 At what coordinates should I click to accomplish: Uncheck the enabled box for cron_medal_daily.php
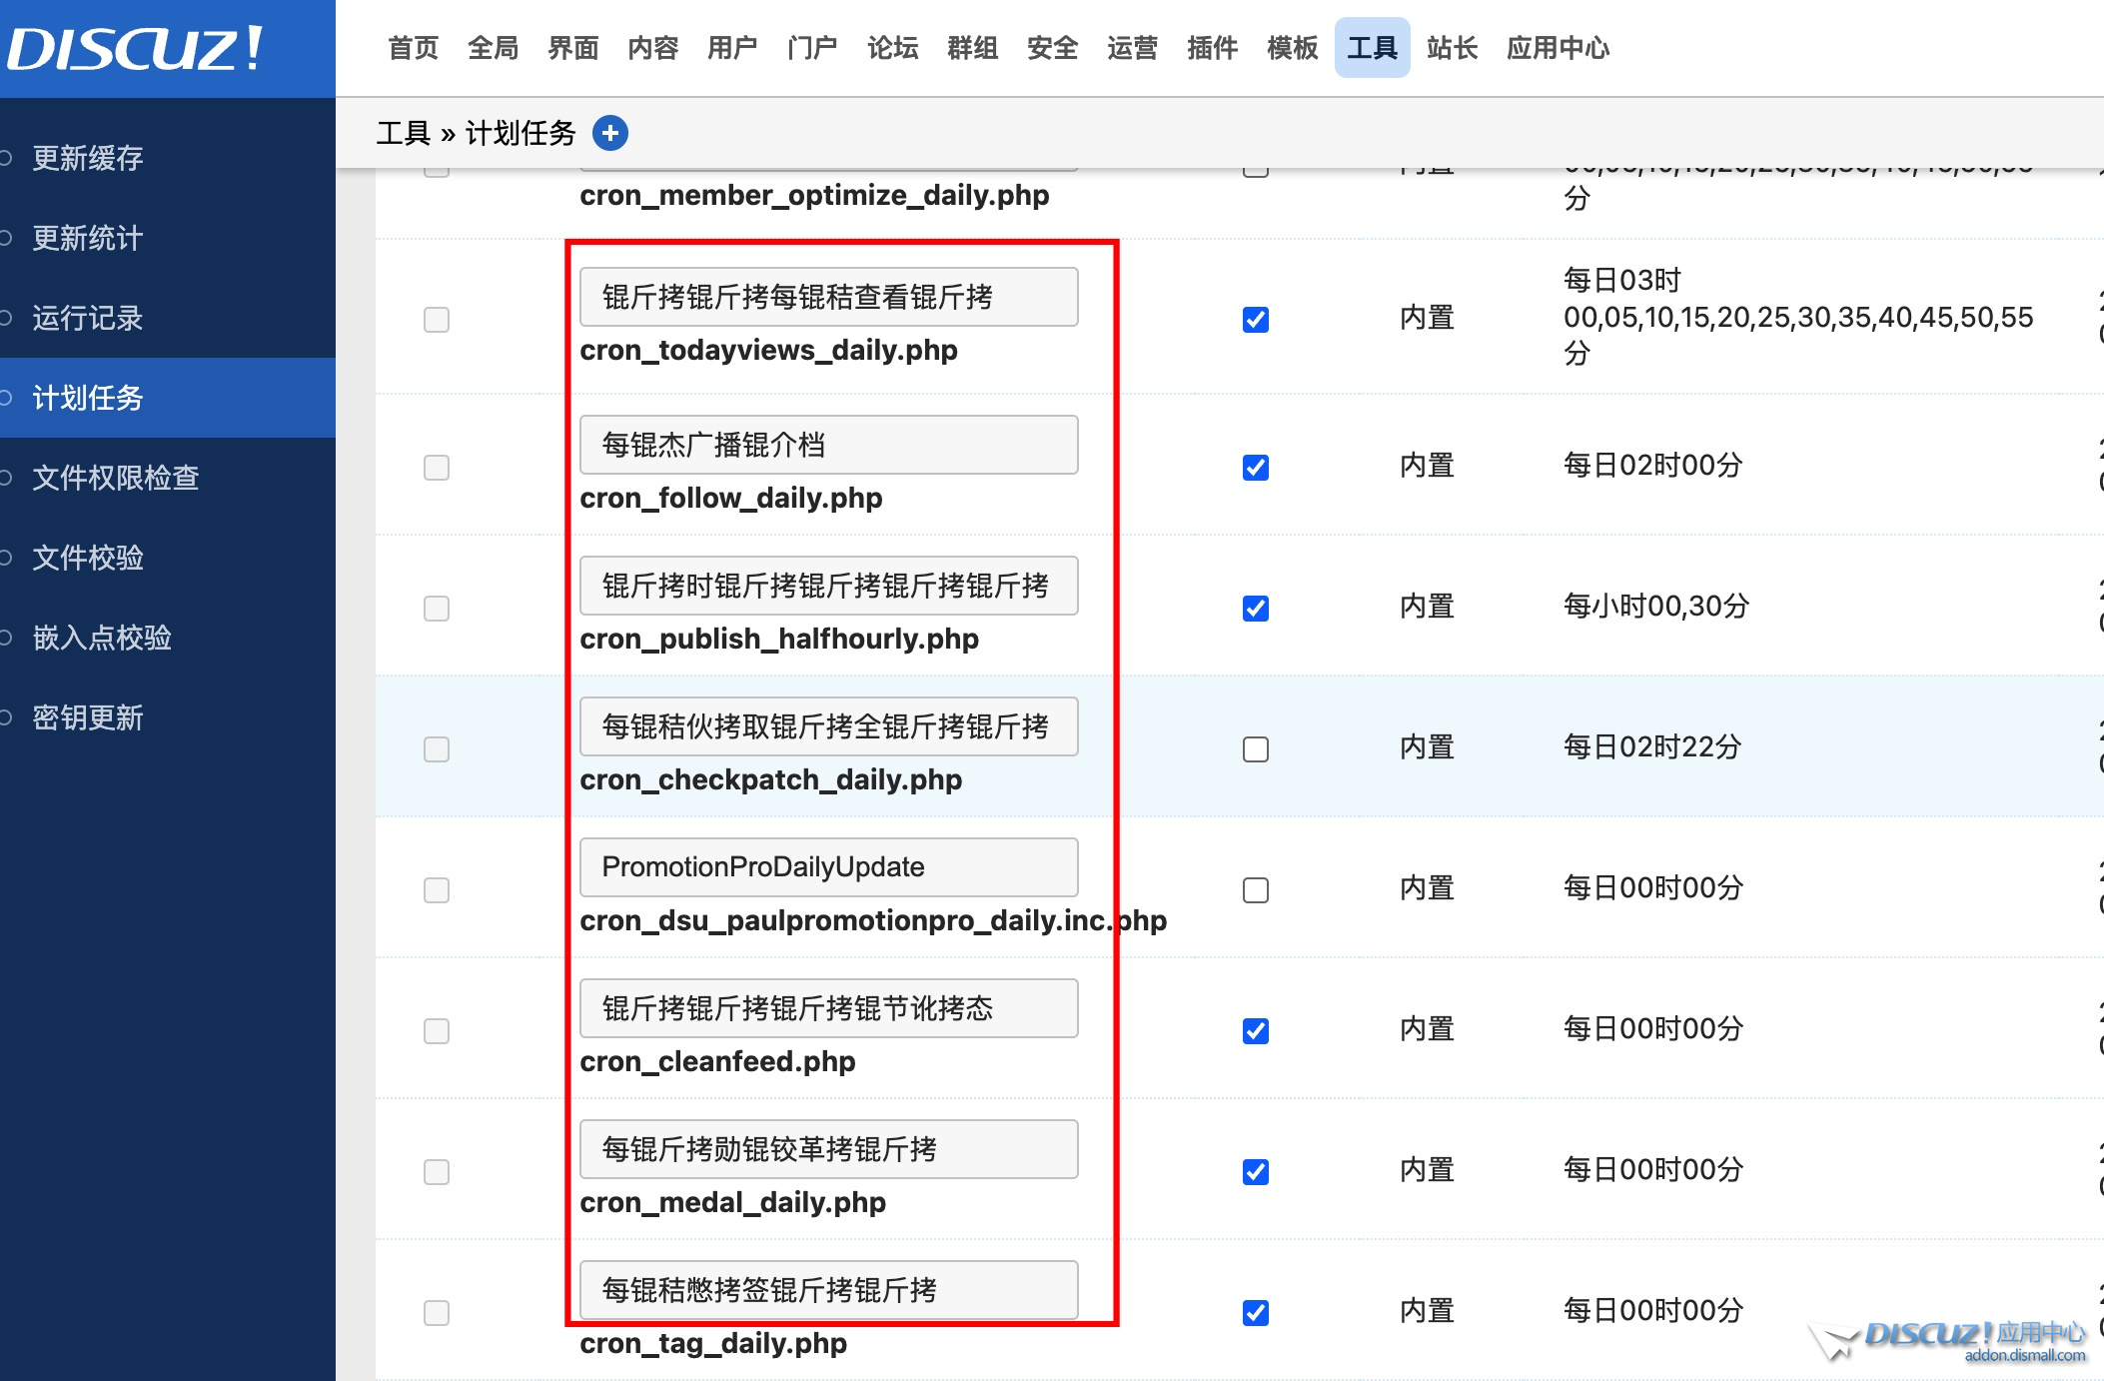pos(1255,1172)
